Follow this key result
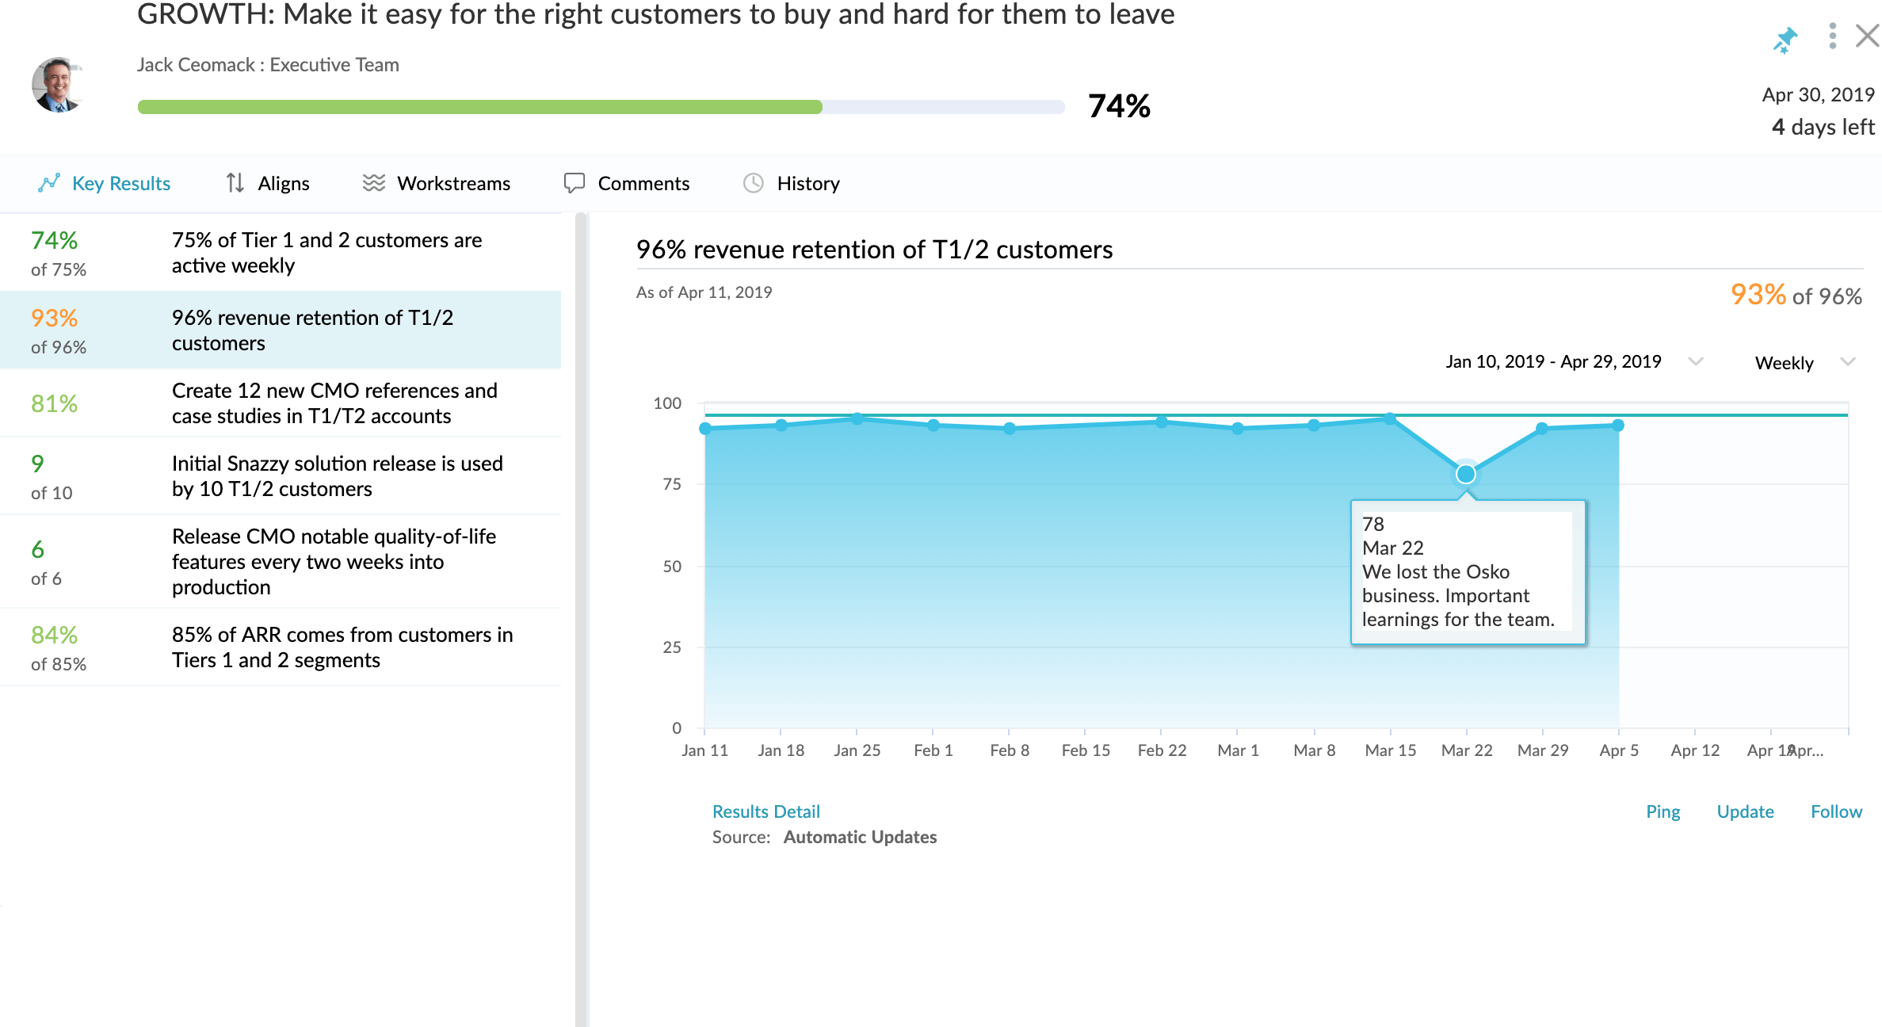The image size is (1882, 1027). 1836,811
